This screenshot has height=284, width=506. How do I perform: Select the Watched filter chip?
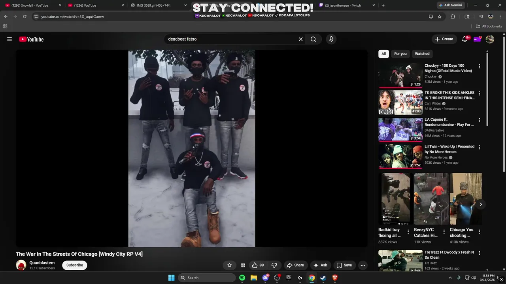(422, 54)
